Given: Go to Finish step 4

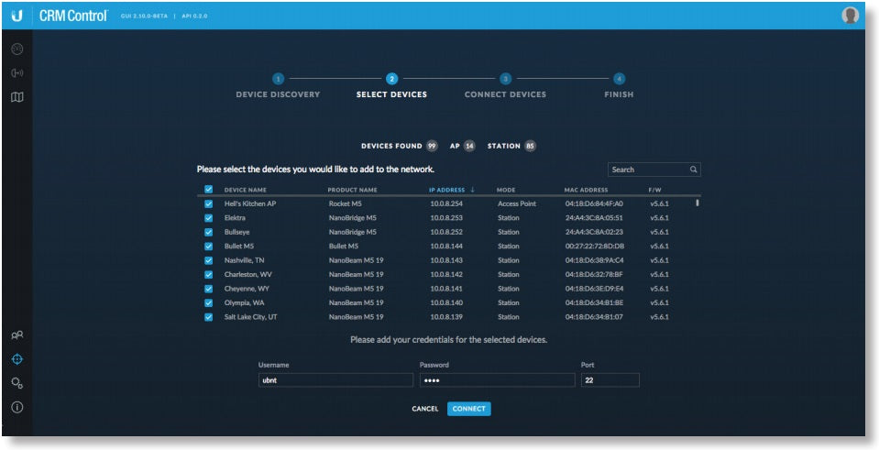Looking at the screenshot, I should point(619,79).
